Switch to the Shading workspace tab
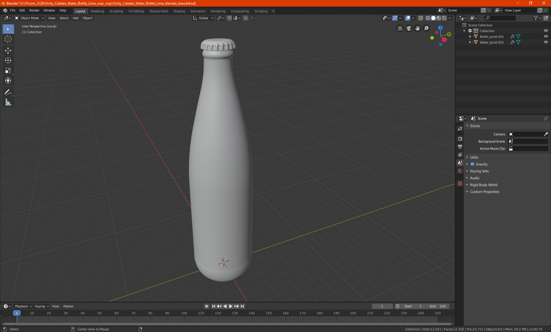Image resolution: width=551 pixels, height=332 pixels. click(179, 11)
